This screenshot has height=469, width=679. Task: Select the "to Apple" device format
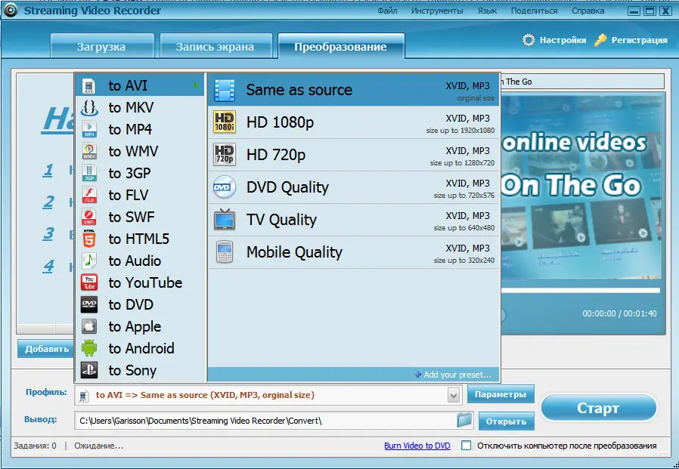pyautogui.click(x=88, y=326)
